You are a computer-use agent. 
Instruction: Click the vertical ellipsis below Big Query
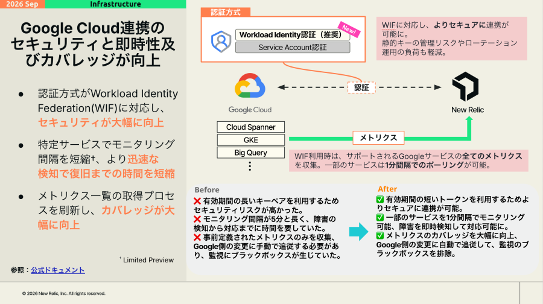pos(250,166)
